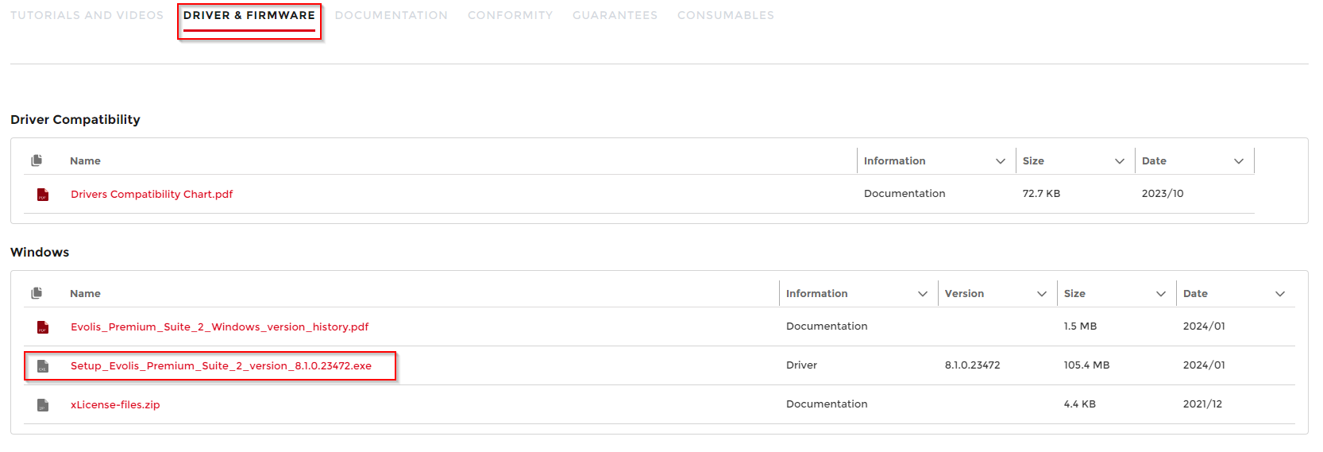Screen dimensions: 1323x452
Task: Open the Guarantees tab
Action: [x=615, y=15]
